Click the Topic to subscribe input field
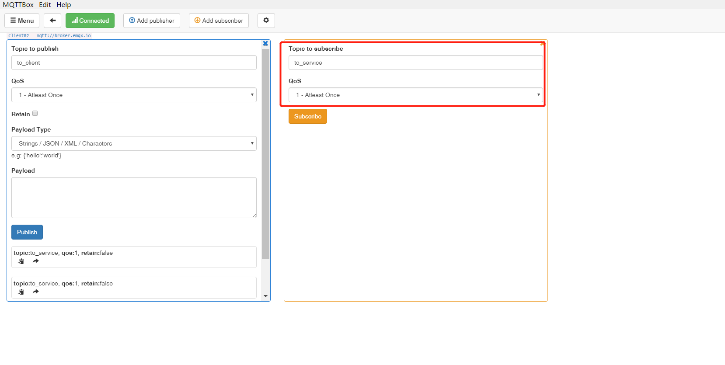This screenshot has height=365, width=725. point(415,63)
